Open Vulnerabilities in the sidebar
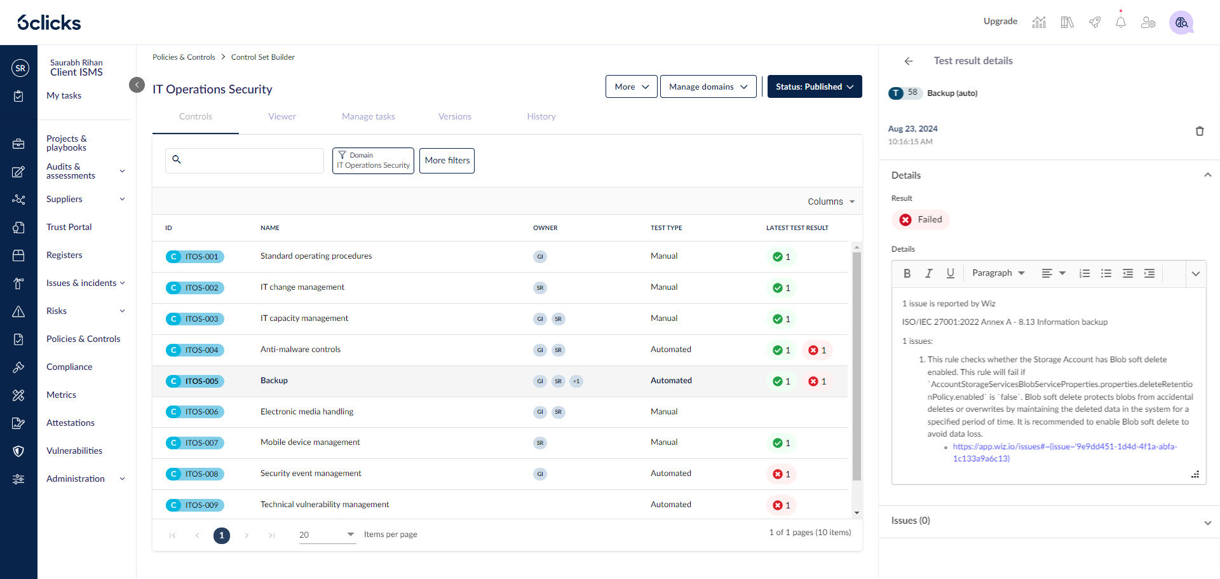 point(74,451)
